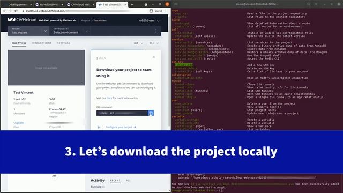Click the OVHcloud logo
The height and width of the screenshot is (193, 343).
(x=22, y=20)
